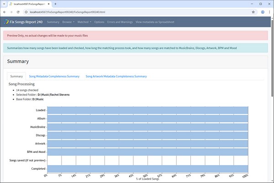
Task: Select the Summary link in navbar
Action: click(x=53, y=22)
